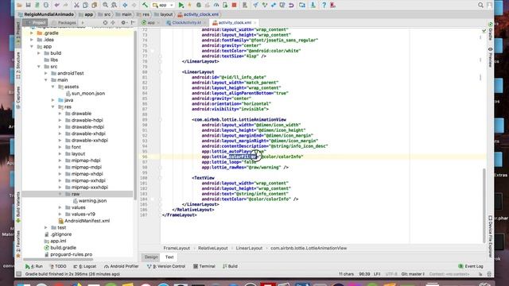Open the app run configuration dropdown
Viewport: 509px width, 286px height.
163,6
